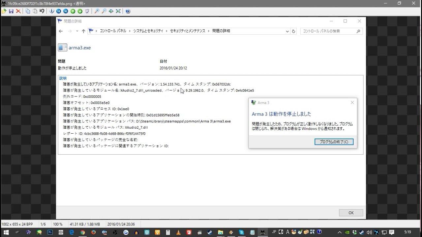The width and height of the screenshot is (422, 237).
Task: Open Skype from the taskbar
Action: tap(242, 232)
